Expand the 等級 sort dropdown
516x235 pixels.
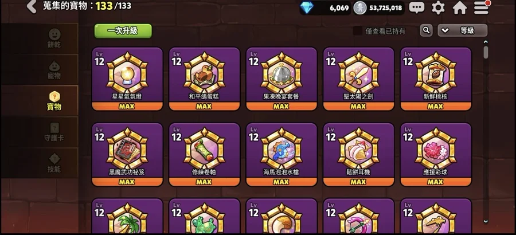point(462,30)
